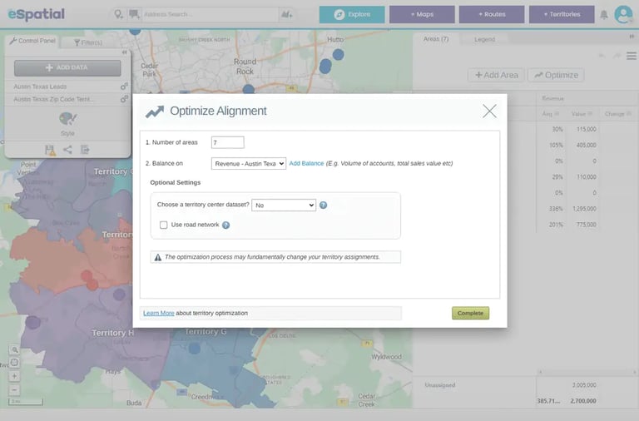The image size is (639, 421).
Task: Open settings gears for Austin Texas Zip Code layer
Action: [124, 99]
